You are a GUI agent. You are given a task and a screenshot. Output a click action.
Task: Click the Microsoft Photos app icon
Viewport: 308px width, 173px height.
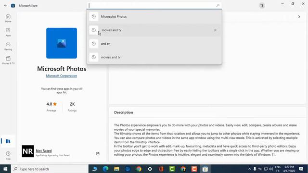[x=62, y=43]
